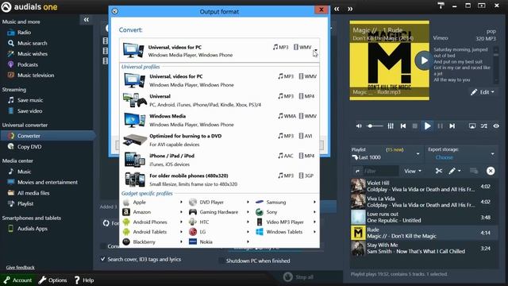Click the lyrics panel scrollbar
The height and width of the screenshot is (286, 508).
[495, 64]
